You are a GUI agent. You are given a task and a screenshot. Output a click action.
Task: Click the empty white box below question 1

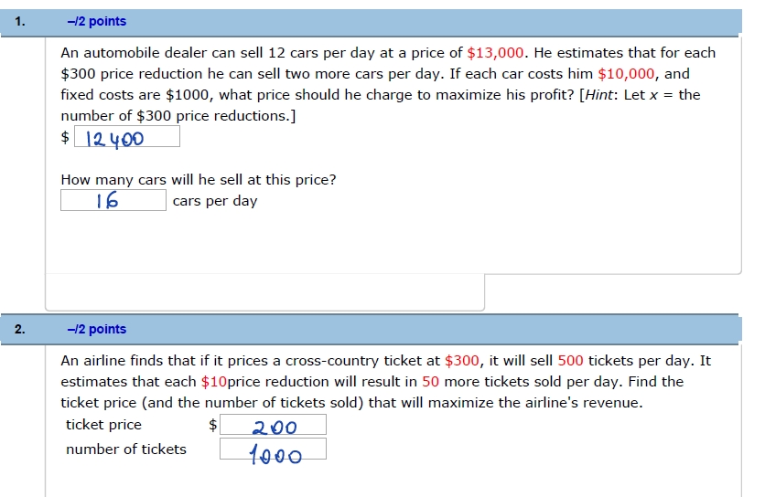(x=264, y=291)
